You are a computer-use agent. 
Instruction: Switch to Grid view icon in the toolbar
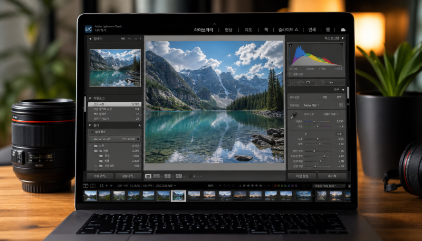tap(156, 176)
